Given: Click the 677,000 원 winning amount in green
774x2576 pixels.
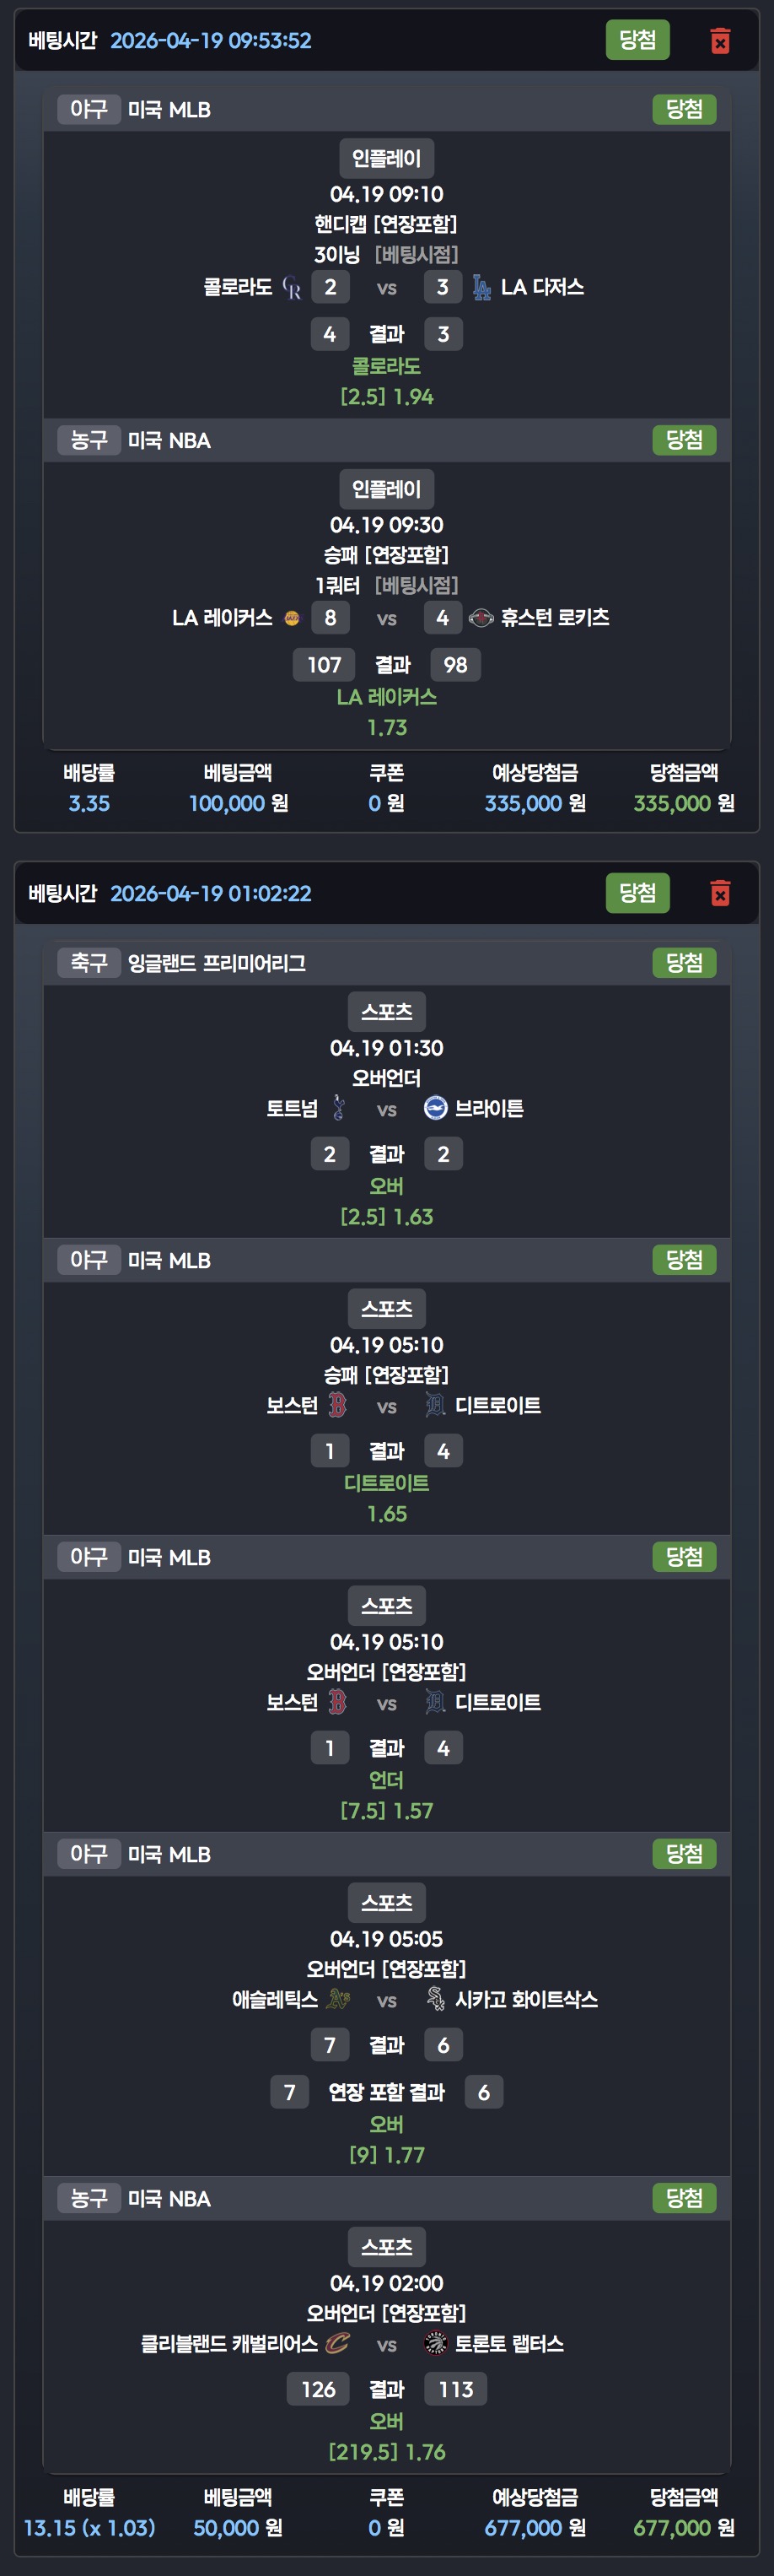Looking at the screenshot, I should [683, 2527].
